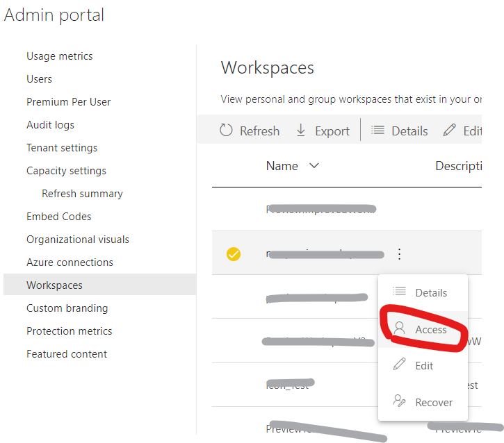Open Custom branding settings
Viewport: 504px width, 443px height.
(67, 308)
